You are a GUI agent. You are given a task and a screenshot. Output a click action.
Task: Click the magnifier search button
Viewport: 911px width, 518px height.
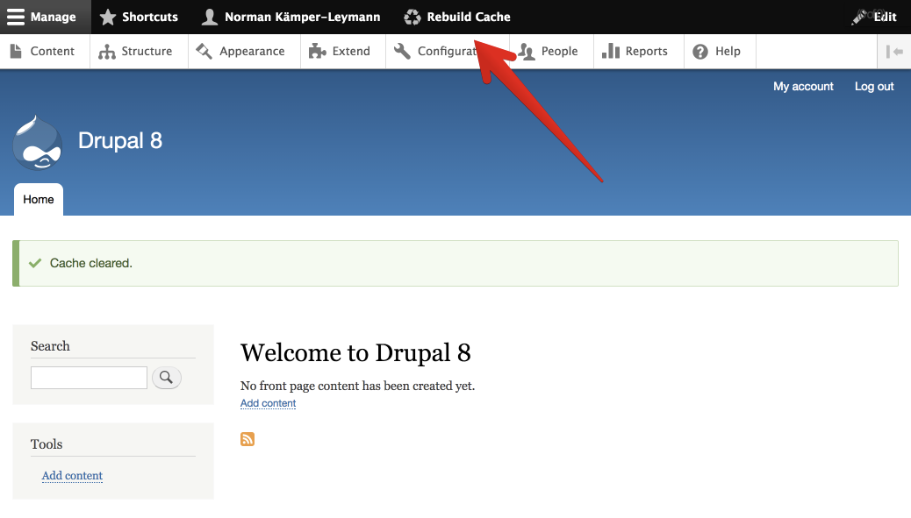pyautogui.click(x=167, y=378)
